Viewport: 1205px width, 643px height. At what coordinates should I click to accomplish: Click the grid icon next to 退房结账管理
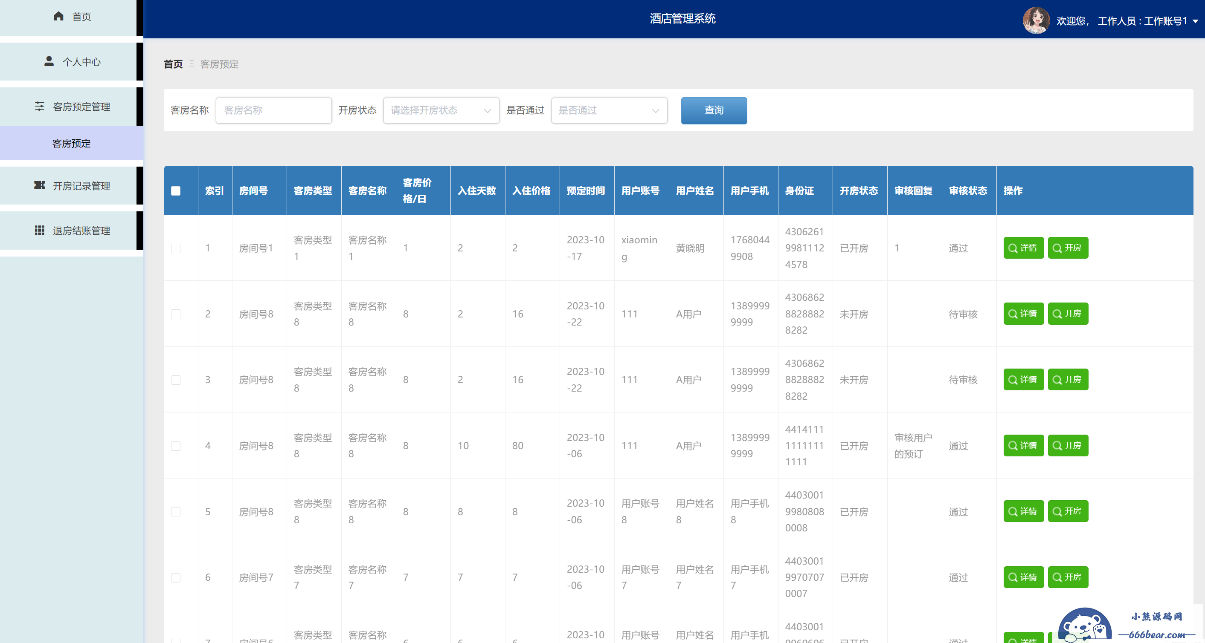[40, 231]
